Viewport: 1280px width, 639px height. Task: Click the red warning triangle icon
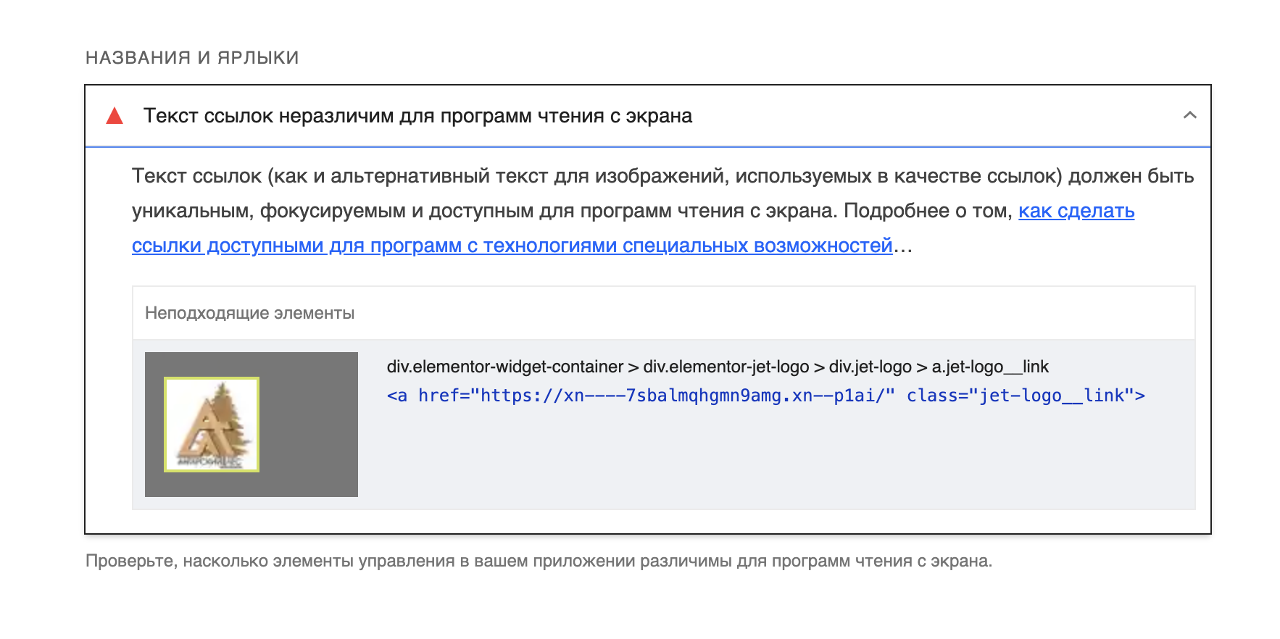click(x=115, y=116)
